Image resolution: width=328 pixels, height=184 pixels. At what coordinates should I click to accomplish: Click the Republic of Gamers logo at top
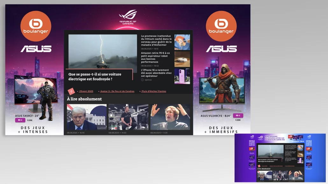click(x=128, y=17)
